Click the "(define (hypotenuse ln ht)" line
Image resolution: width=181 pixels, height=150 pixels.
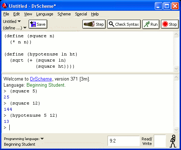41,54
